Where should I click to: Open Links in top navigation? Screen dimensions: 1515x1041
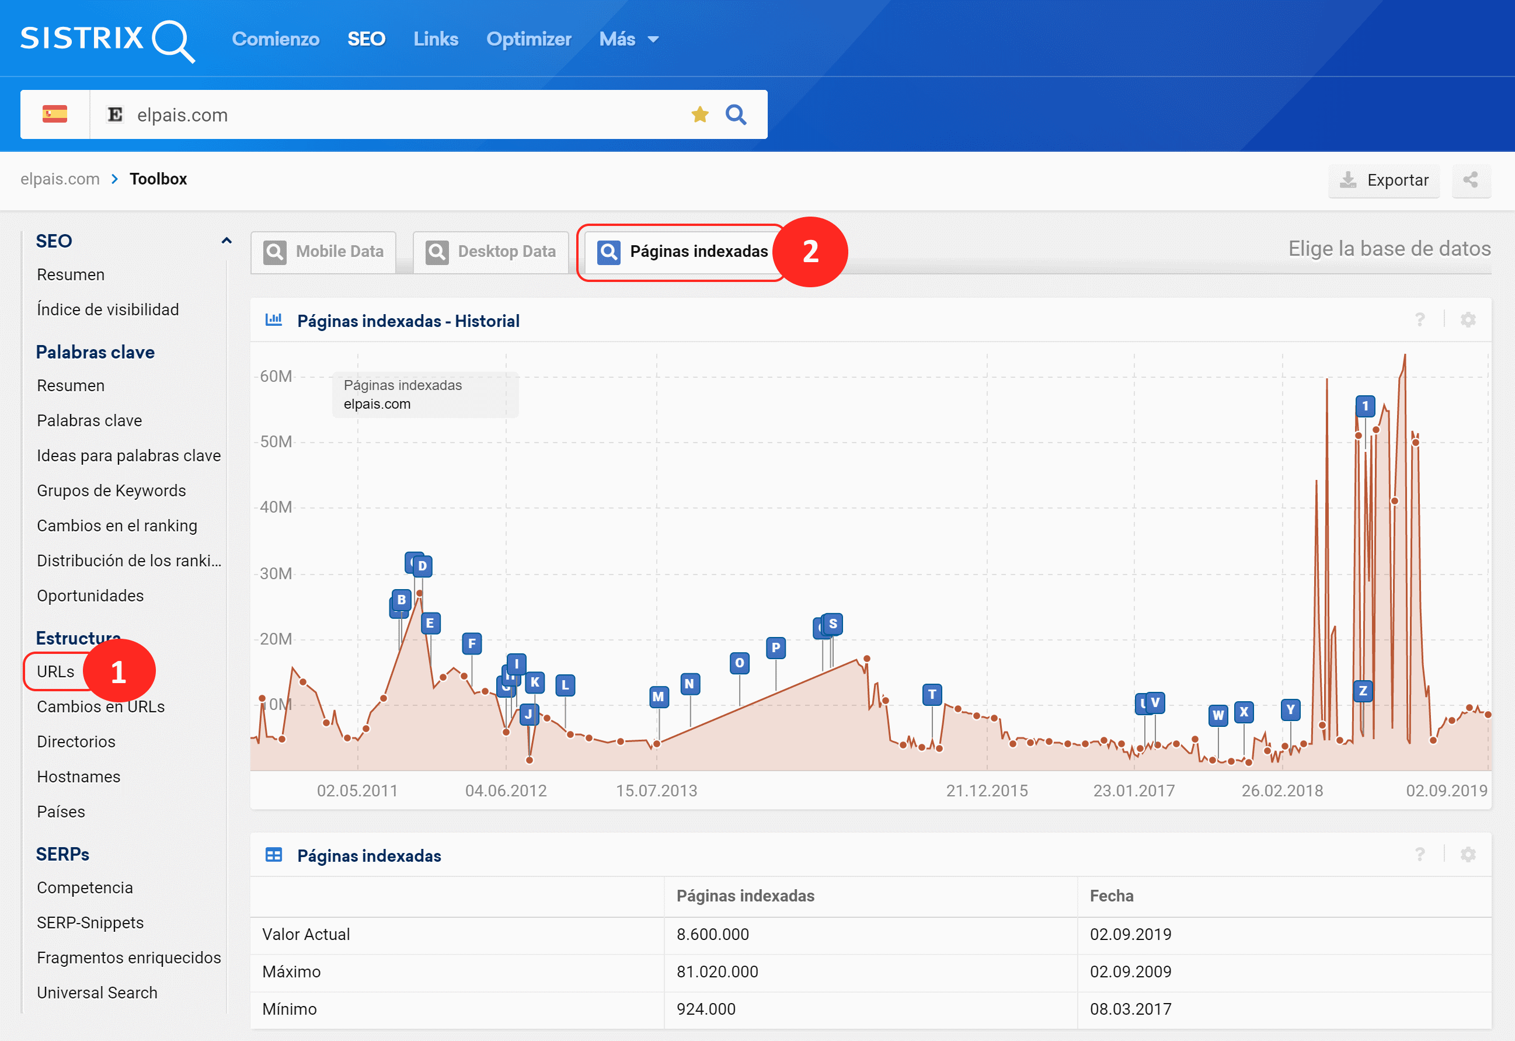click(436, 39)
